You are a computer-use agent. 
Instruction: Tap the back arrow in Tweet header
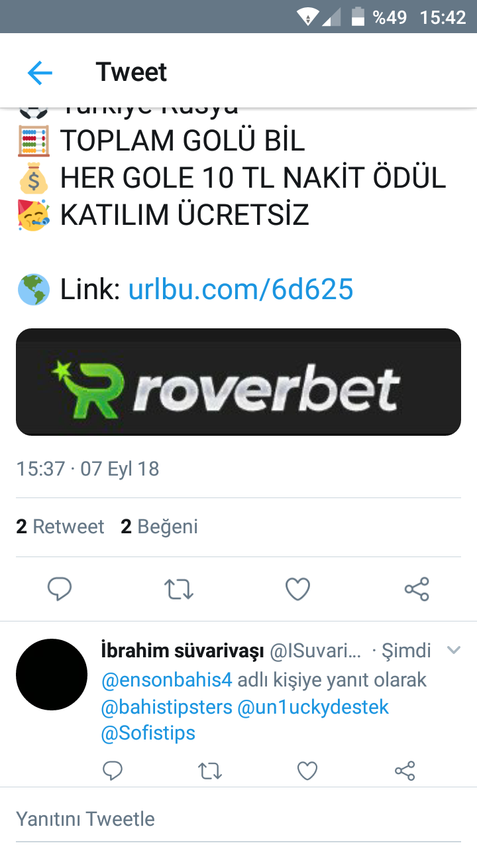click(40, 72)
